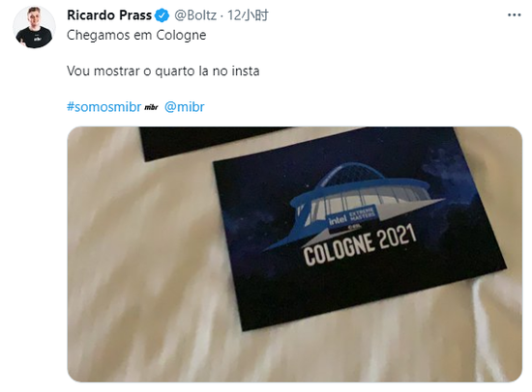Open the @mibr mention link

point(184,107)
